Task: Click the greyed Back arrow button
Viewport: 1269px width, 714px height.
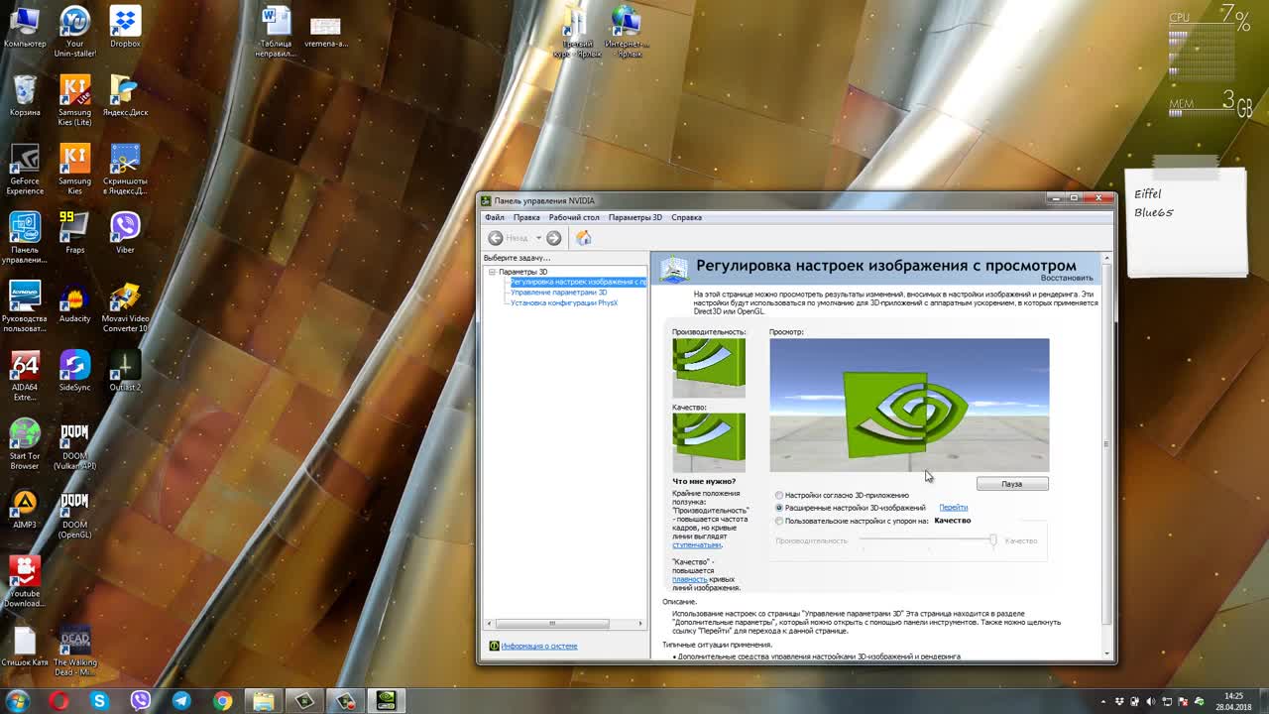Action: 496,238
